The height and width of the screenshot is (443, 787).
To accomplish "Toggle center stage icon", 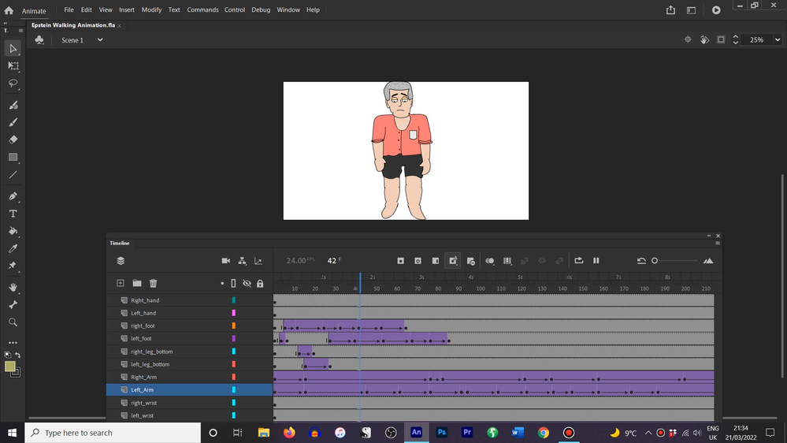I will pos(688,39).
